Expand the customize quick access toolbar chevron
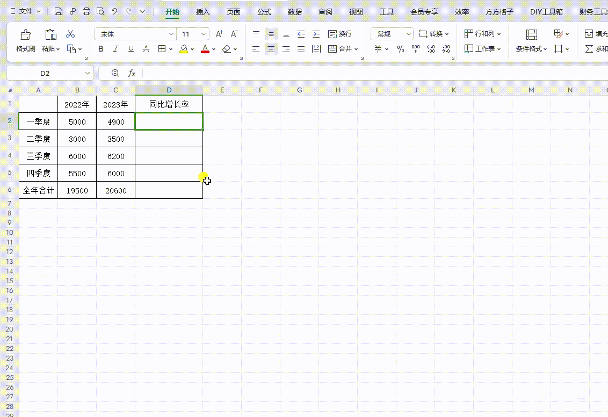This screenshot has height=417, width=608. tap(142, 12)
